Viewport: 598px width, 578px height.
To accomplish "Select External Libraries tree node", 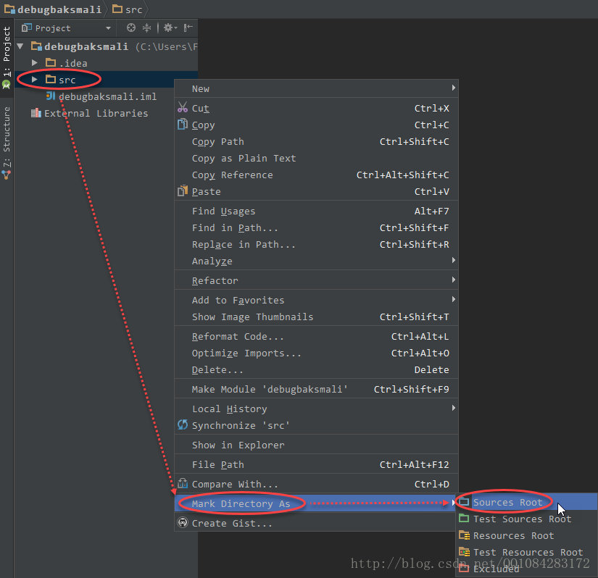I will click(x=90, y=113).
